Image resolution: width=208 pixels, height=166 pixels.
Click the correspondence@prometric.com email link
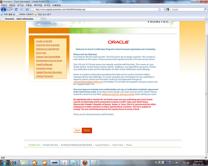88,82
